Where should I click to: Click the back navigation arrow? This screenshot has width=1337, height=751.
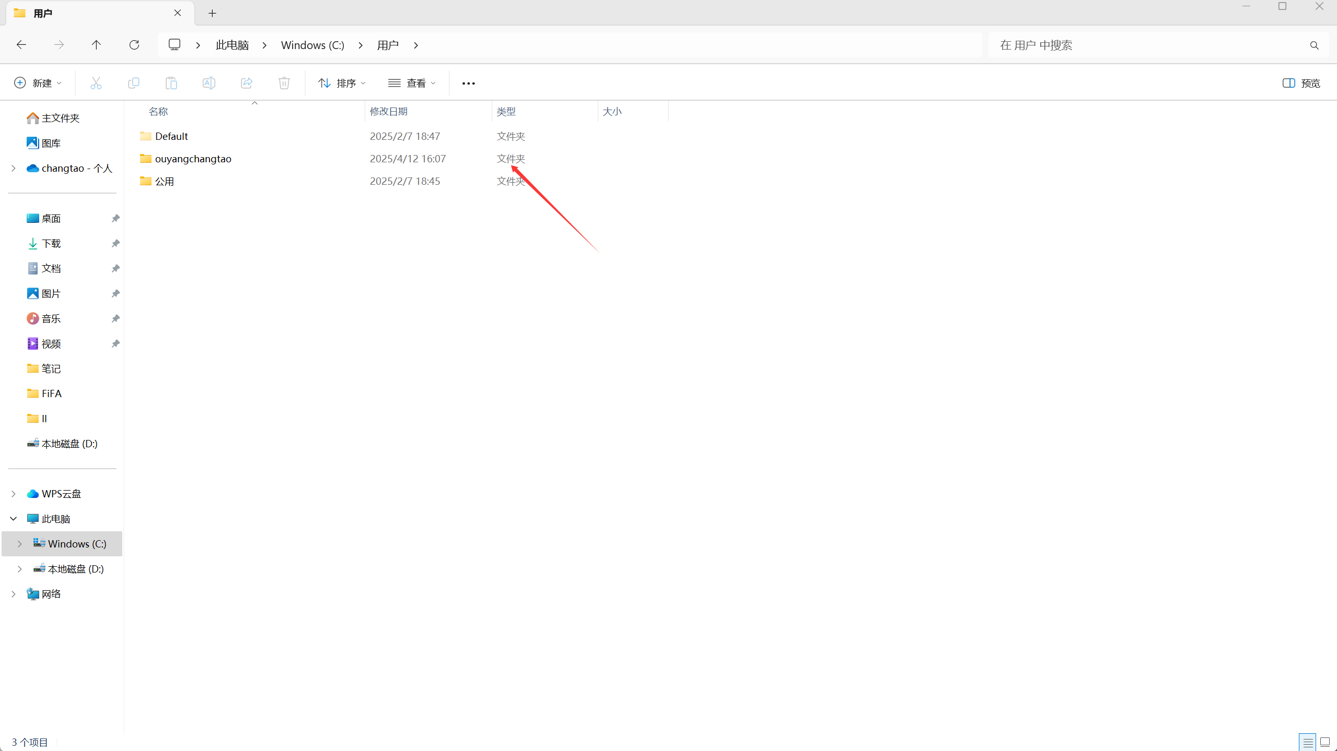(x=21, y=45)
